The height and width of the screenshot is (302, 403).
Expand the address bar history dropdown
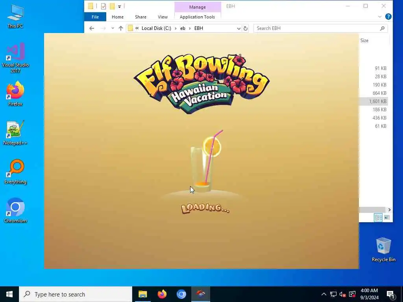(238, 28)
